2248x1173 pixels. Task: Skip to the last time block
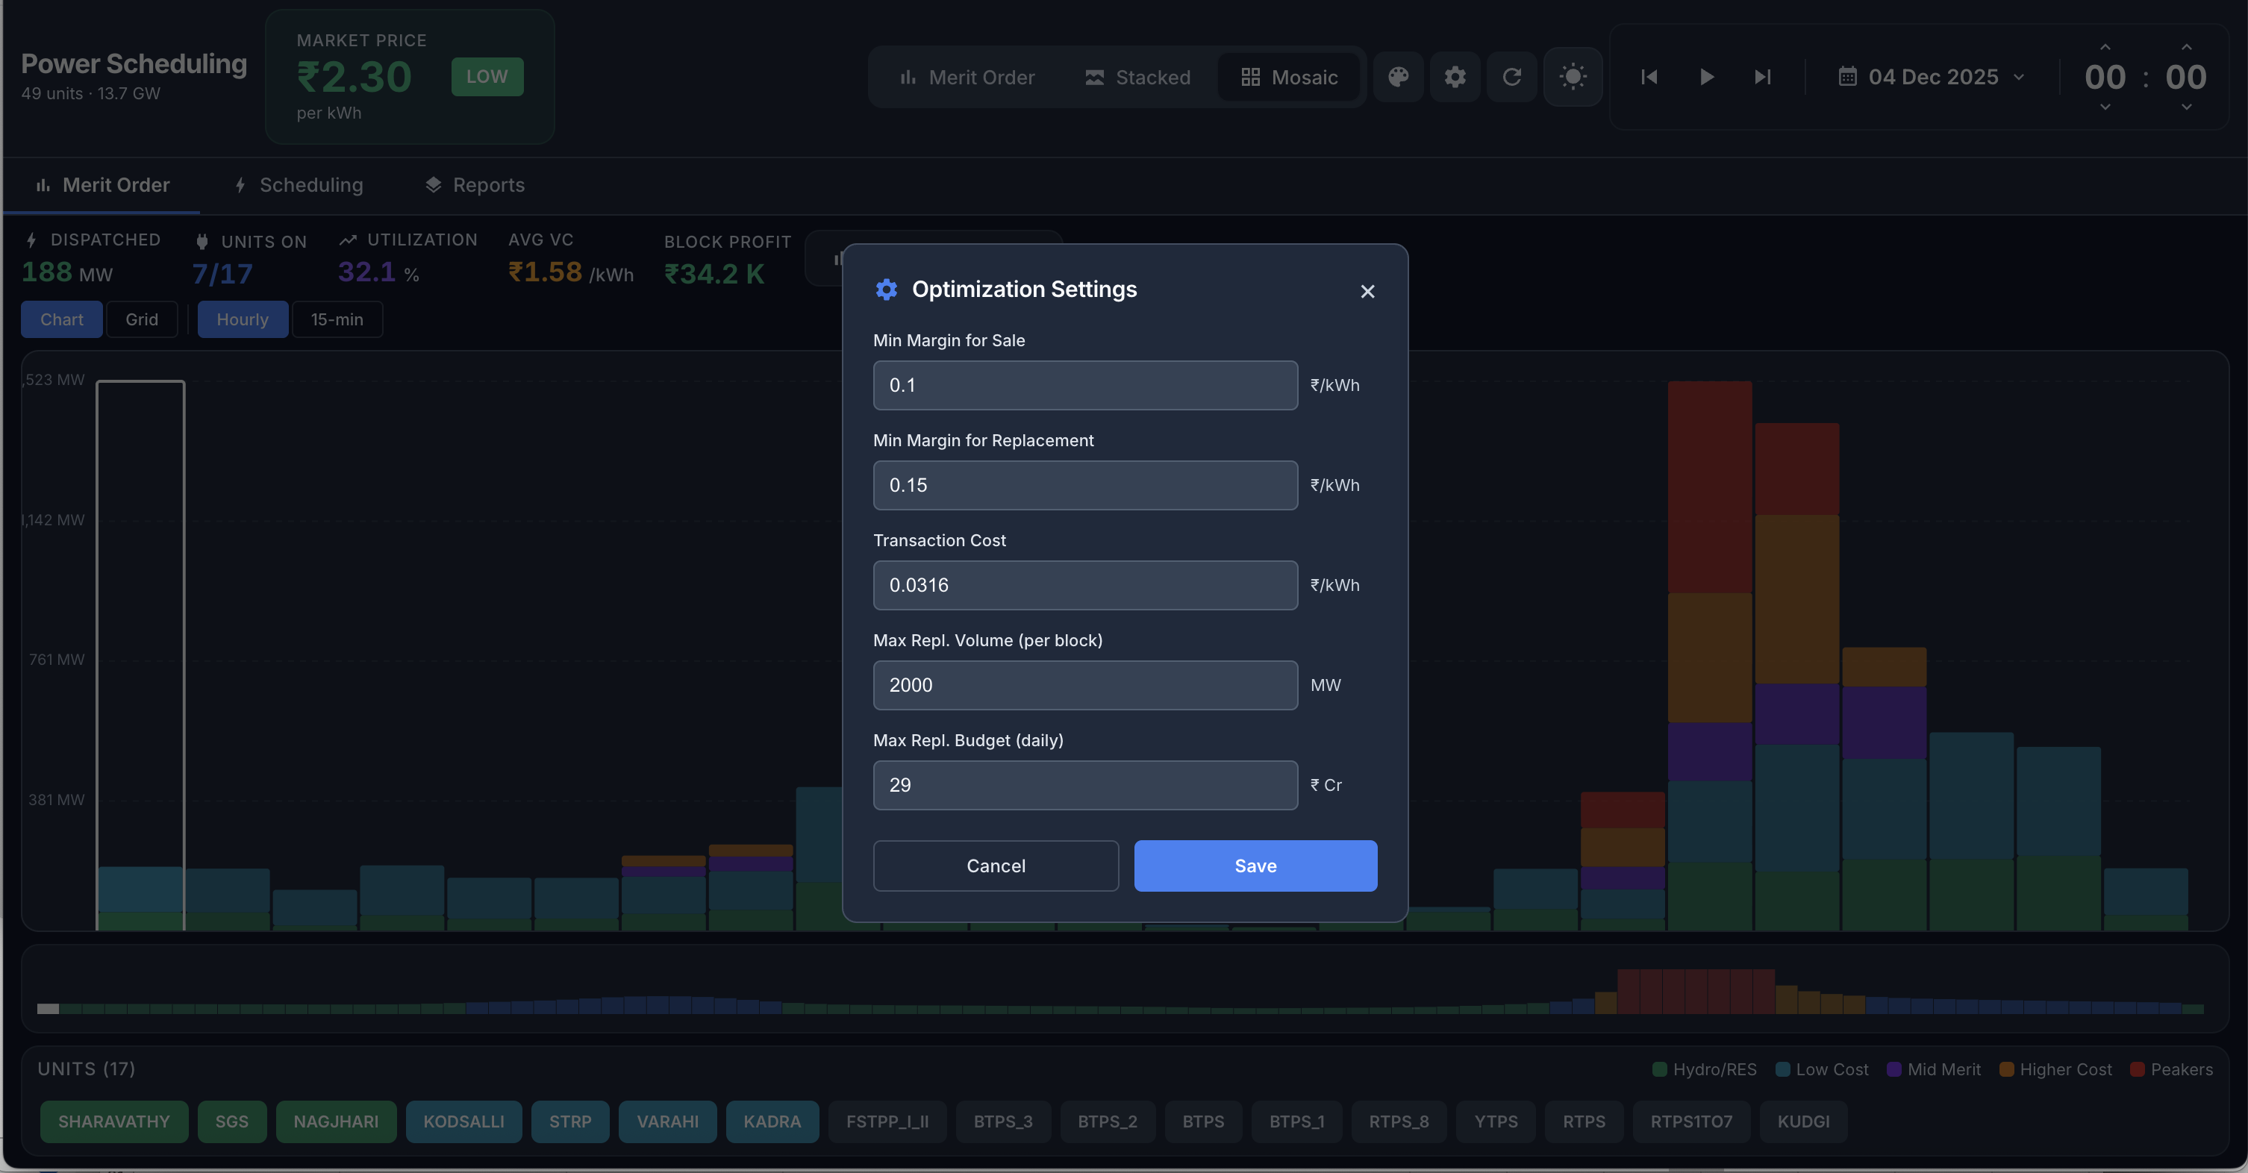click(1761, 77)
